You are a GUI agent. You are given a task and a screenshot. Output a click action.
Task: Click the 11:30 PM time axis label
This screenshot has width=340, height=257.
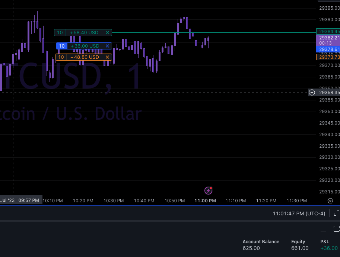coord(297,201)
